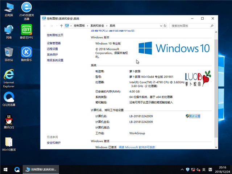Click the muted volume tray icon

(198, 170)
